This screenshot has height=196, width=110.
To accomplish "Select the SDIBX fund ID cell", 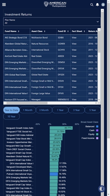I will coord(63,37).
